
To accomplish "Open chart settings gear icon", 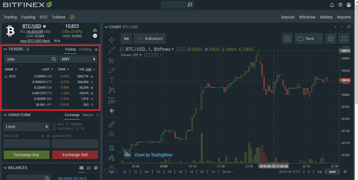I will (x=330, y=39).
